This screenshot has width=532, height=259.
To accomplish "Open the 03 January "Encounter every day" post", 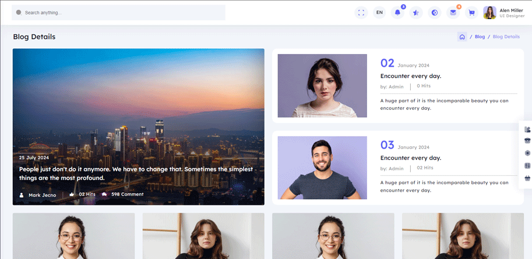I will (x=410, y=158).
